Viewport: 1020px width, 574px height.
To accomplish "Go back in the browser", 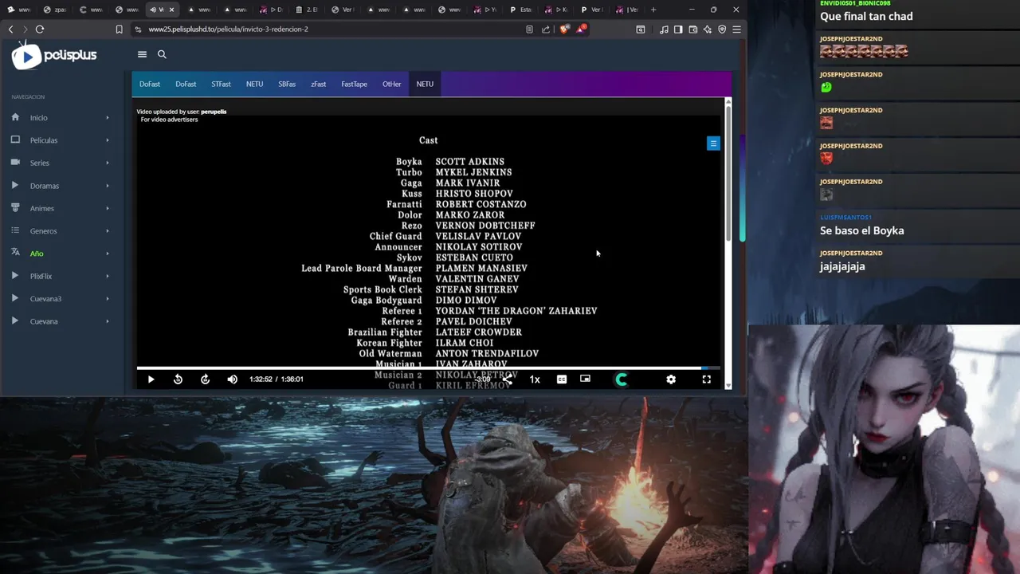I will pyautogui.click(x=10, y=29).
